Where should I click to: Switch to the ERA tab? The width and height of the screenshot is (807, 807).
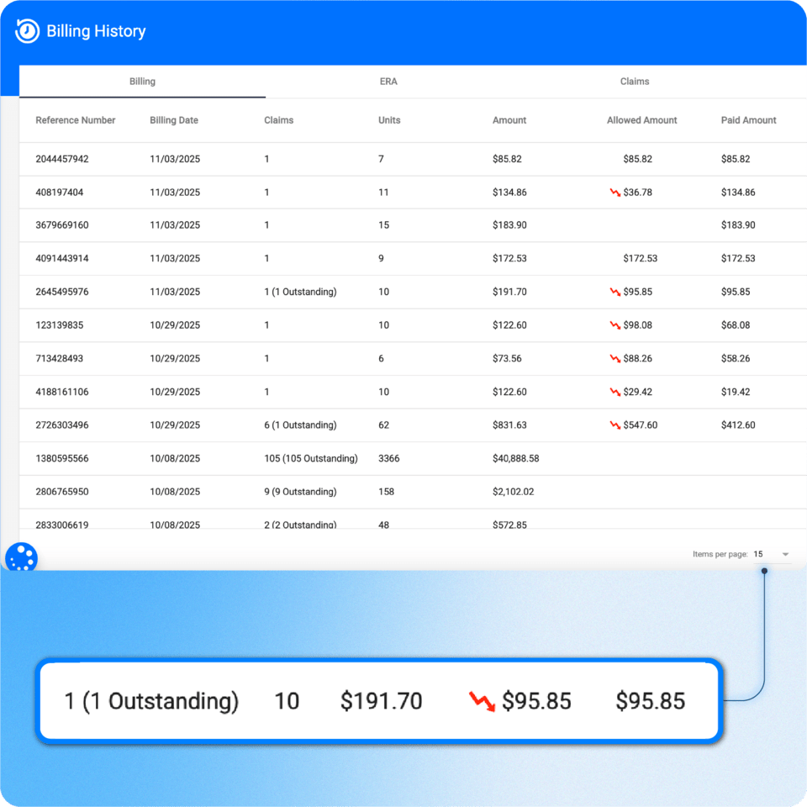(x=389, y=82)
